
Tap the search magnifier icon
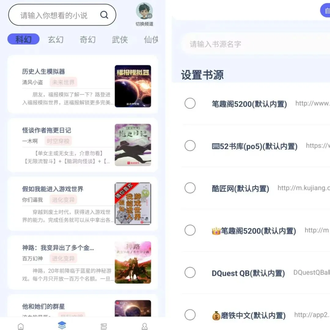click(104, 15)
